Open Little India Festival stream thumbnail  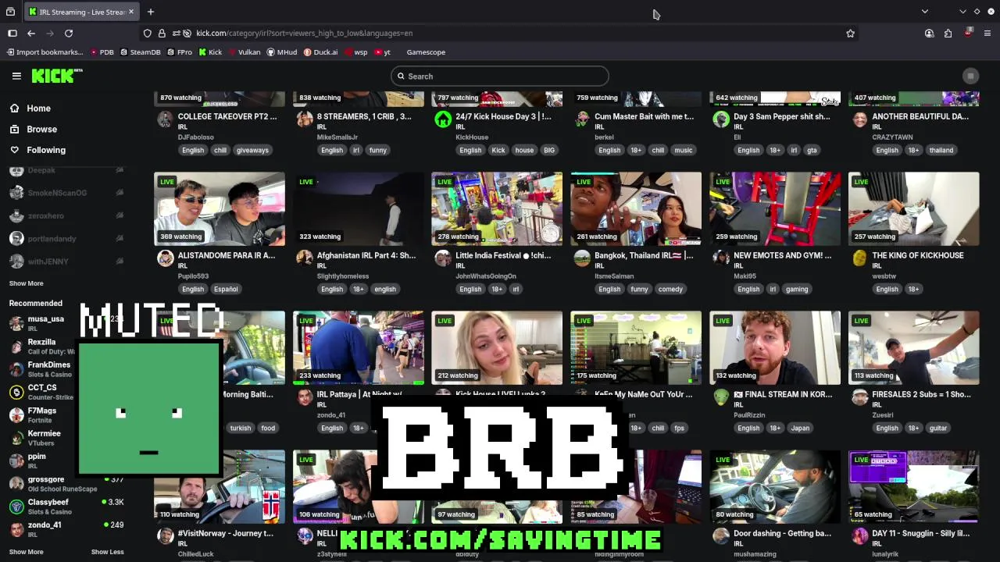tap(497, 208)
